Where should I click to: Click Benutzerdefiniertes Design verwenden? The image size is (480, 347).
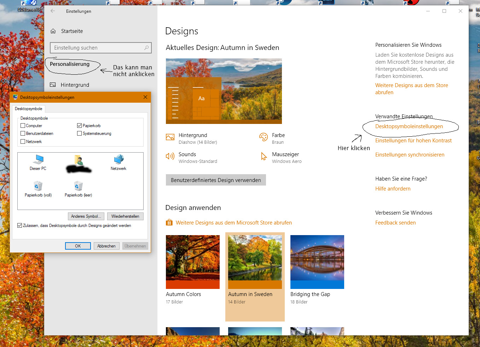[216, 180]
